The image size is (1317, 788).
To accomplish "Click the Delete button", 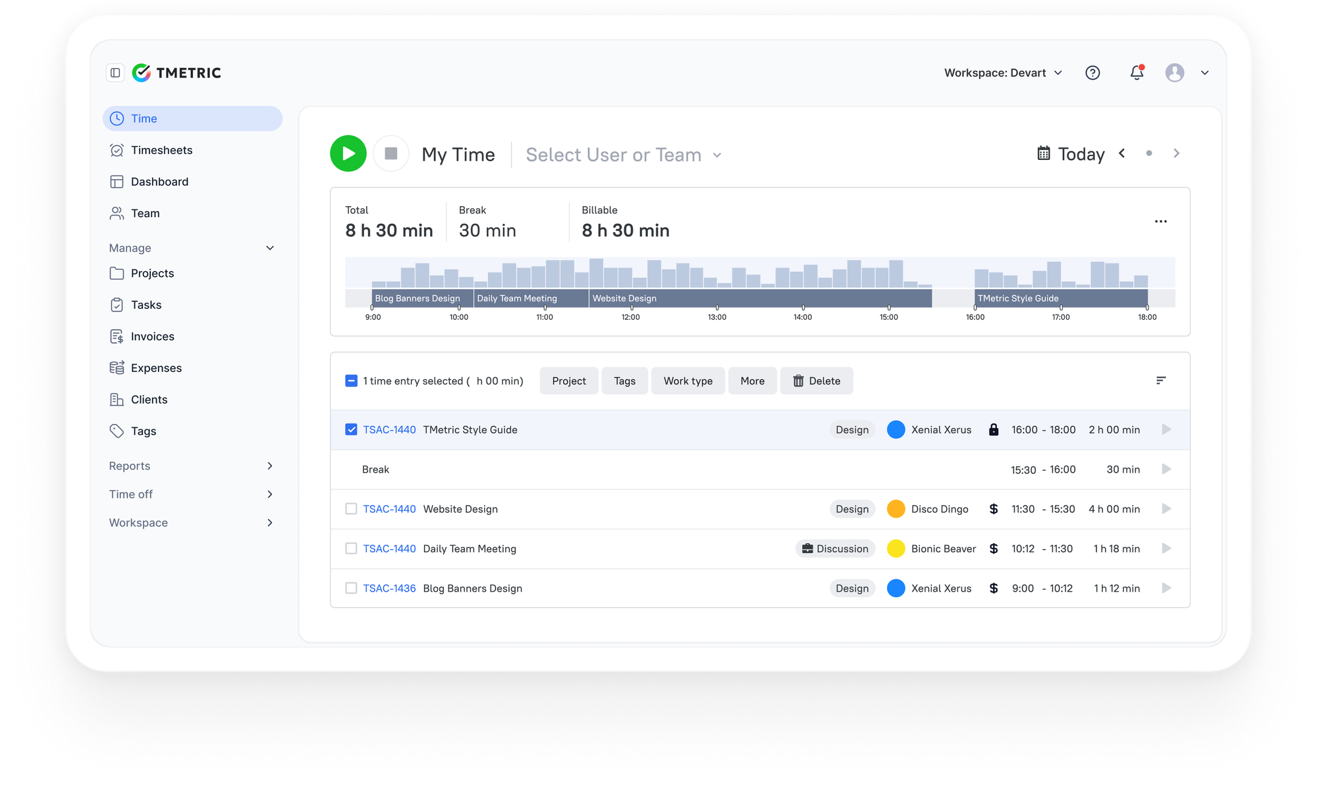I will click(x=817, y=381).
